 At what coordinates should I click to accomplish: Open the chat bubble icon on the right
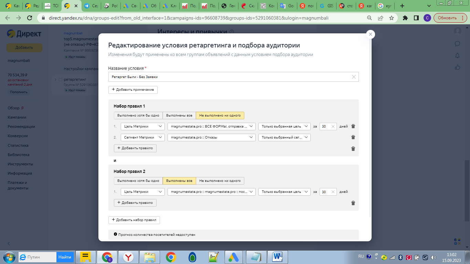click(457, 43)
